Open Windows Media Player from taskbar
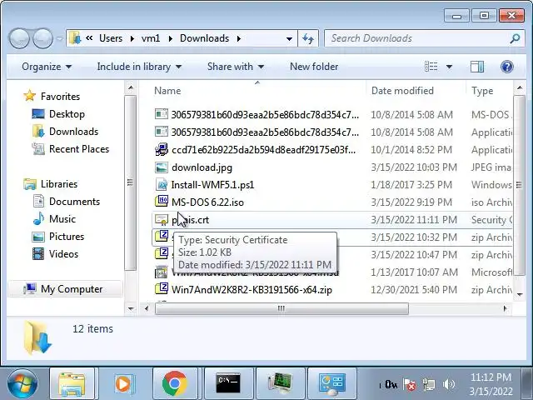The image size is (533, 400). (x=124, y=383)
